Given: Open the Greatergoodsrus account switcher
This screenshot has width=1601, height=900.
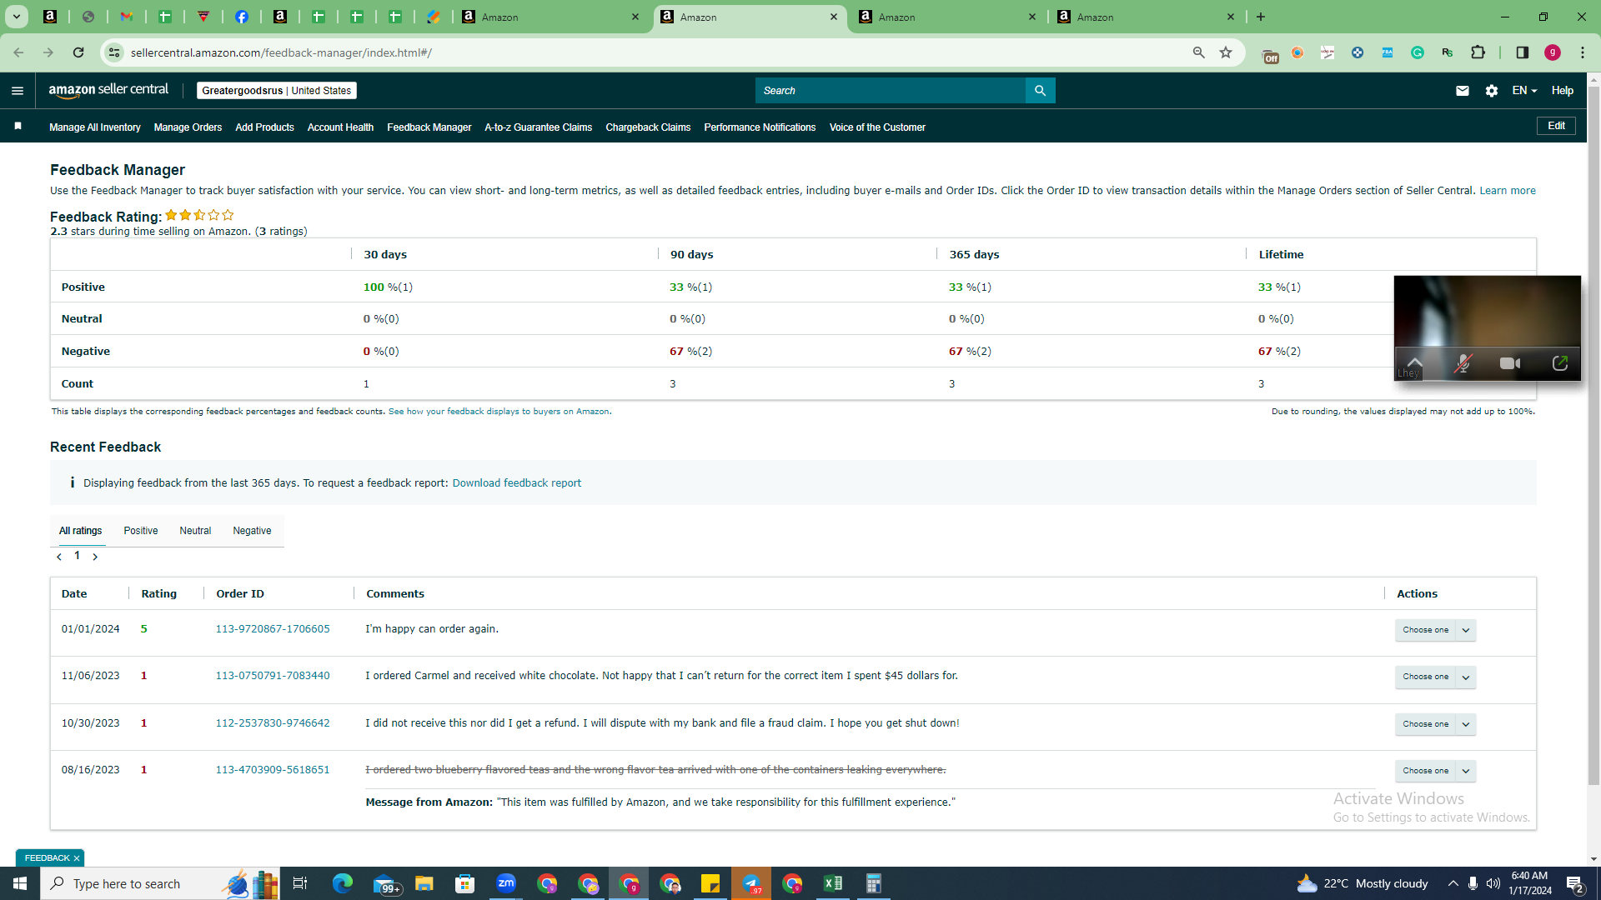Looking at the screenshot, I should pyautogui.click(x=277, y=91).
